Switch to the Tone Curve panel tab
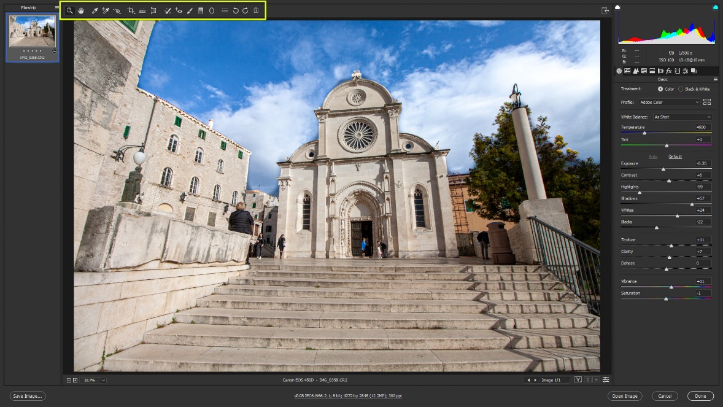The image size is (723, 407). [x=627, y=71]
